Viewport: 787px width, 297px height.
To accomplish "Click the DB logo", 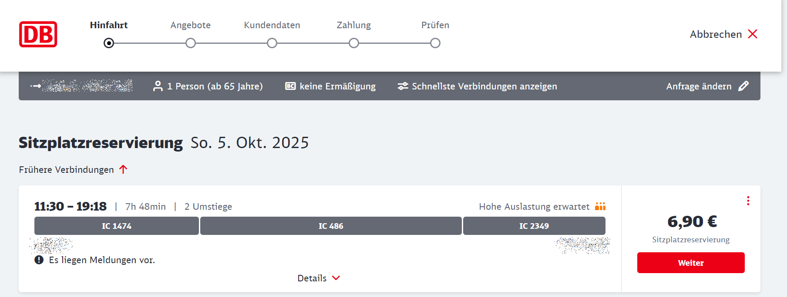I will pyautogui.click(x=38, y=34).
